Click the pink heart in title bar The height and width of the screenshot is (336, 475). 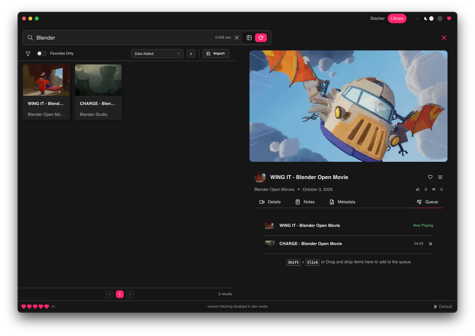pos(449,19)
